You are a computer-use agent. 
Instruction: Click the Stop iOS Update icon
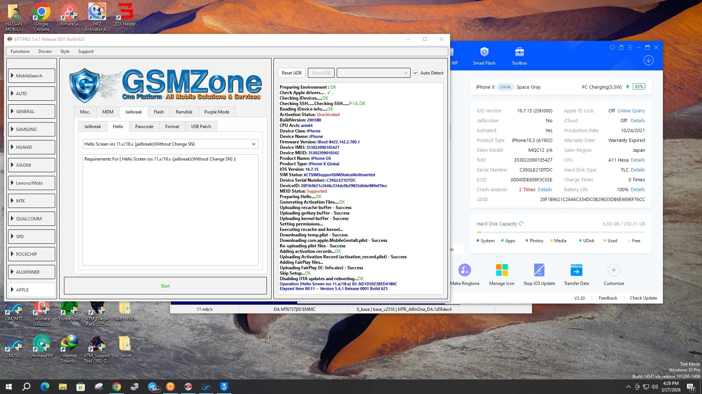[539, 270]
